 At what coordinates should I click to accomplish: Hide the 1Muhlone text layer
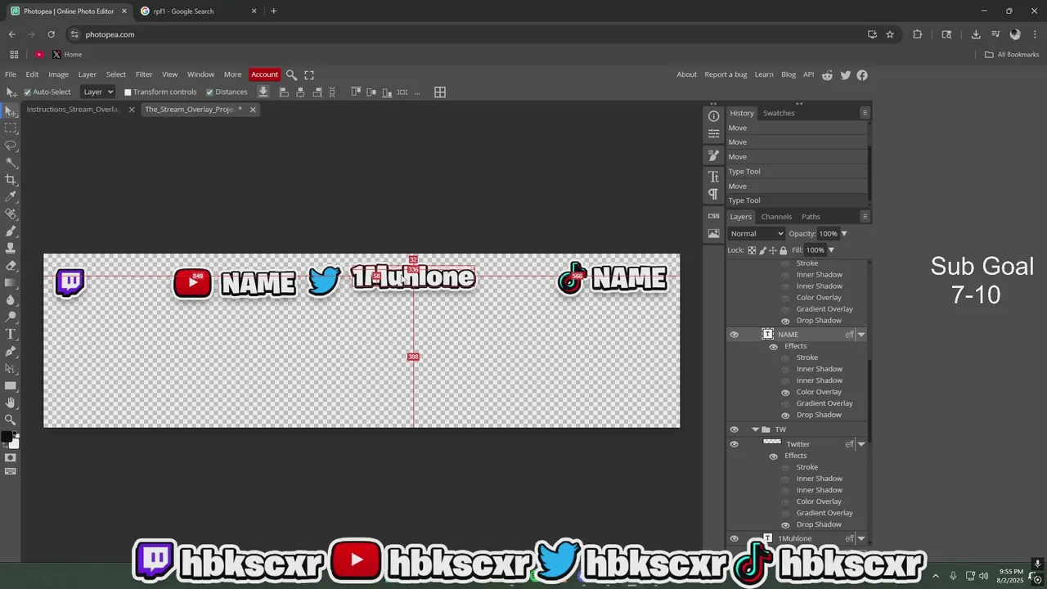tap(734, 538)
